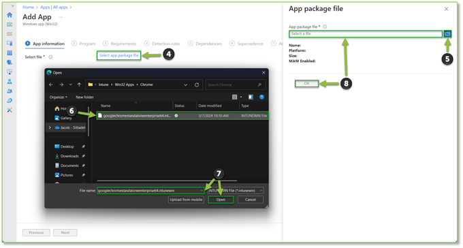Select the googlechromestandaloneenterprise64 intunewin file
This screenshot has width=463, height=248.
pyautogui.click(x=182, y=116)
